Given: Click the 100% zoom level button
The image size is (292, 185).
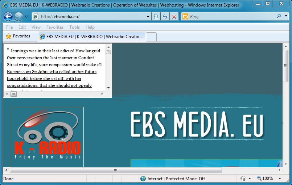Looking at the screenshot, I should 265,178.
